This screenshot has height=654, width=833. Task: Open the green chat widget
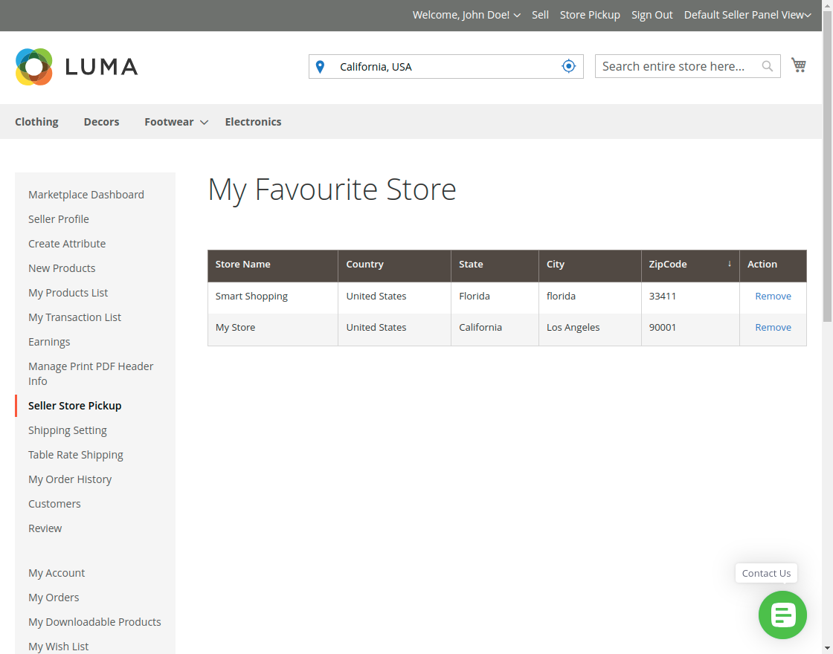pyautogui.click(x=782, y=615)
